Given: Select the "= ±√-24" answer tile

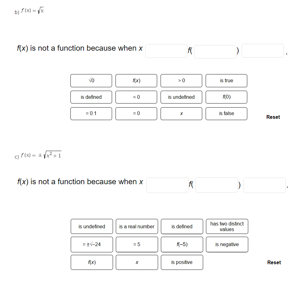Looking at the screenshot, I should tap(92, 244).
